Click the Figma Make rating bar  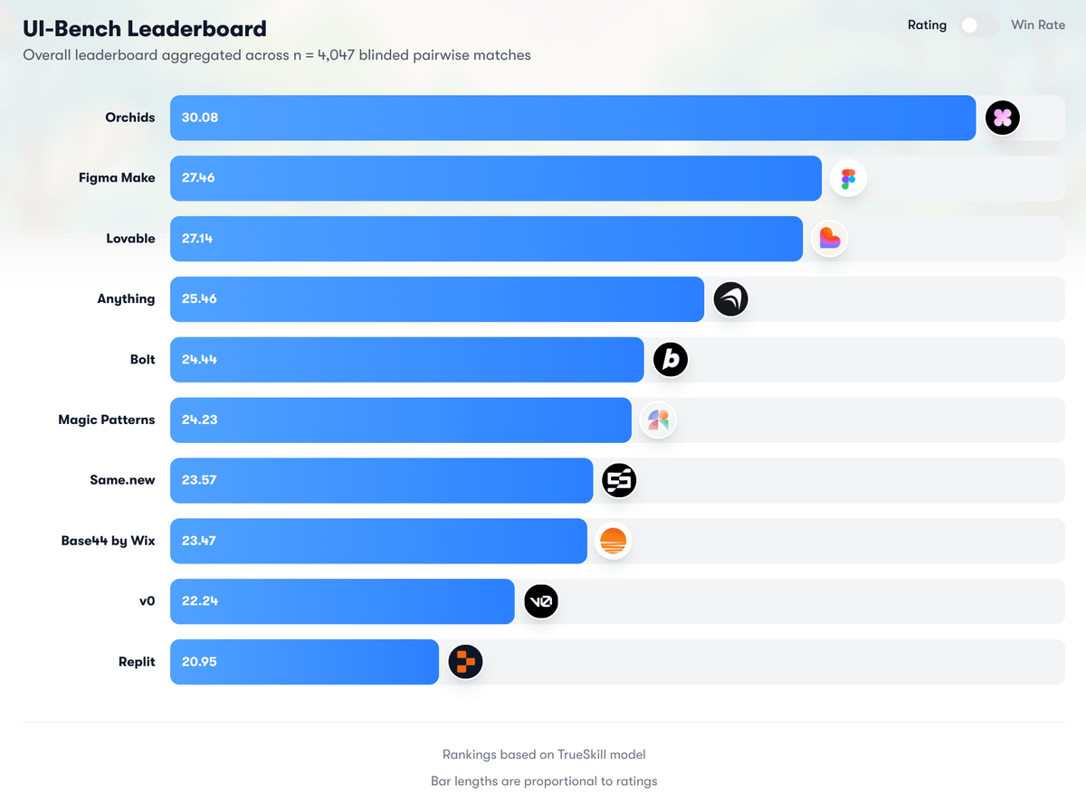498,178
